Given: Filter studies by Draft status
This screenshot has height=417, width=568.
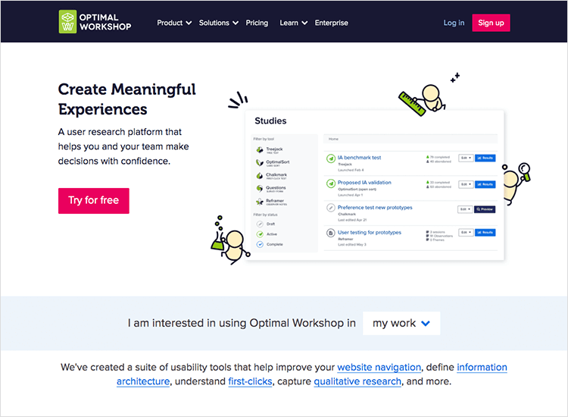Looking at the screenshot, I should [266, 224].
